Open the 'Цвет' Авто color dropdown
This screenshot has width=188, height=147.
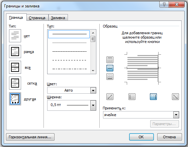93,90
